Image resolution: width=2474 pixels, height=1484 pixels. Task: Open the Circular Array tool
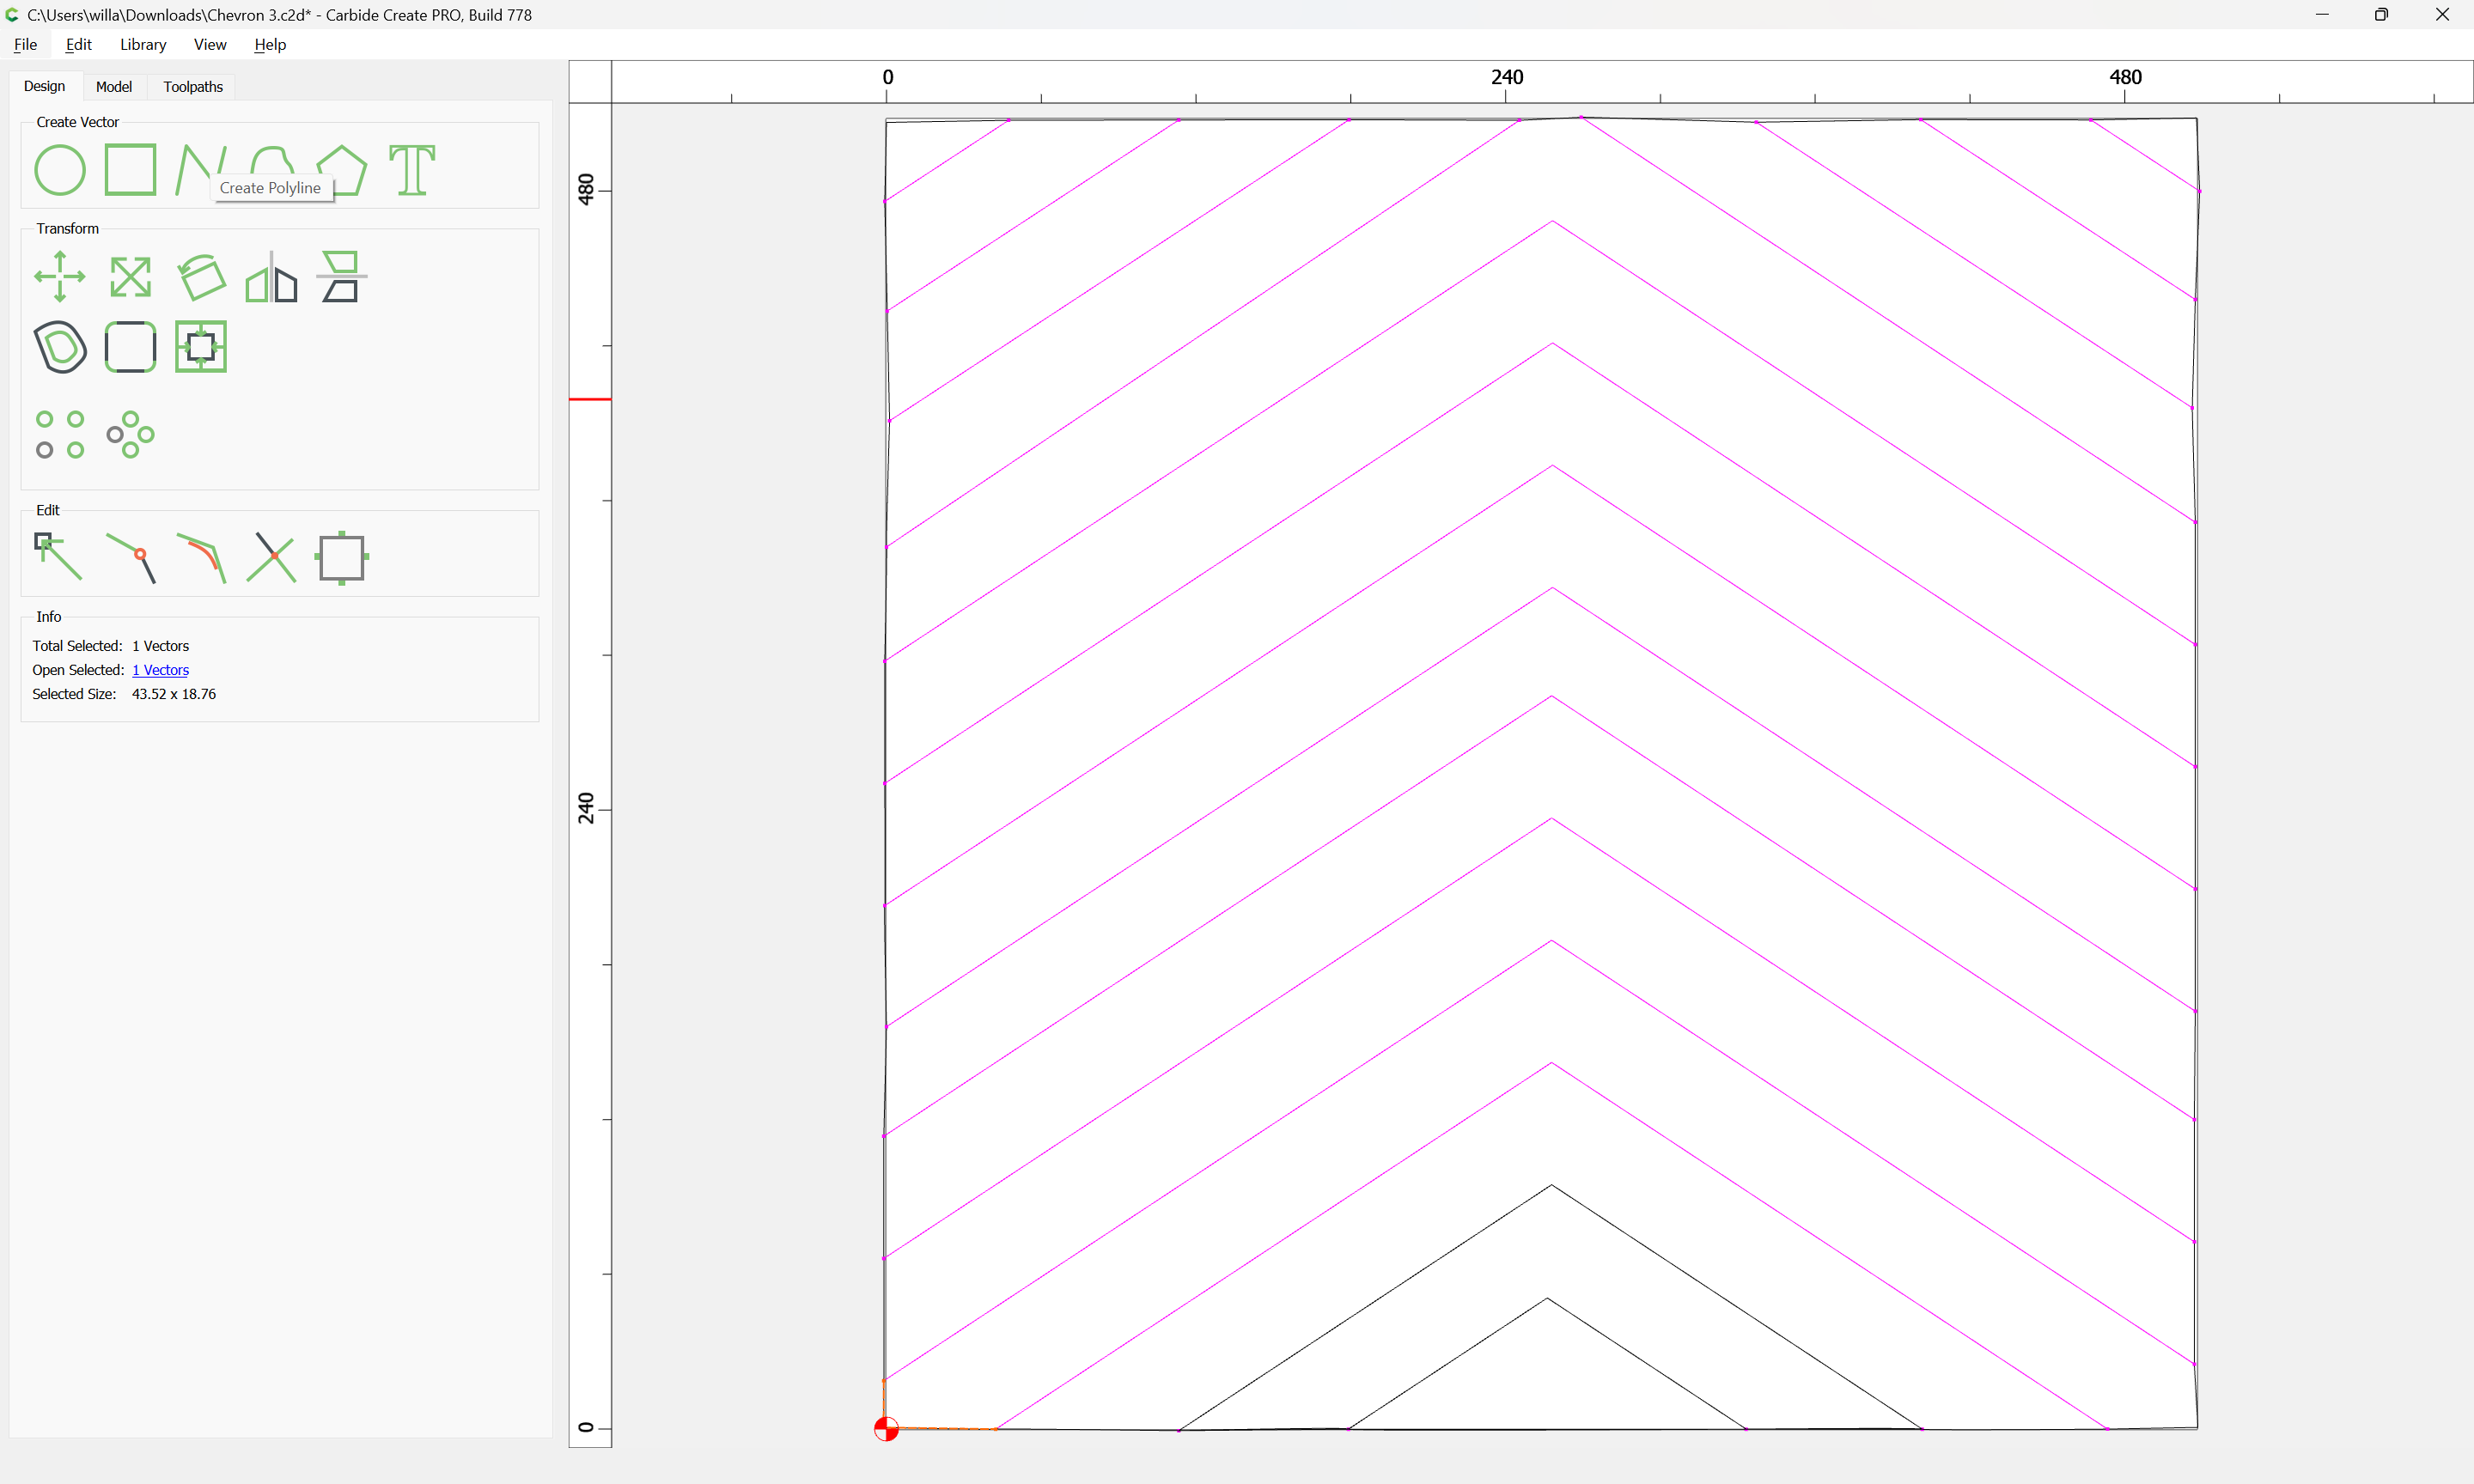coord(130,435)
